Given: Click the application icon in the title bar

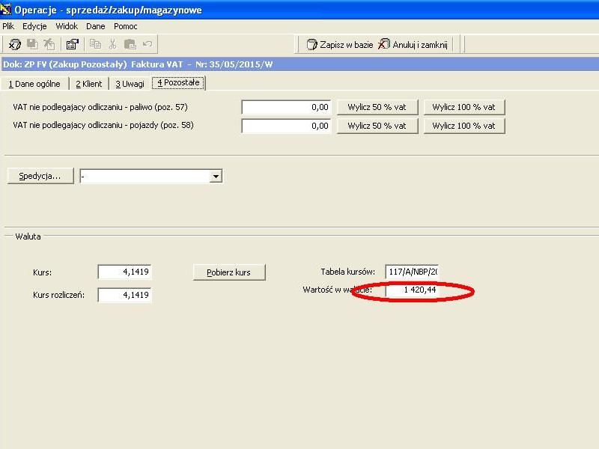Looking at the screenshot, I should point(6,9).
